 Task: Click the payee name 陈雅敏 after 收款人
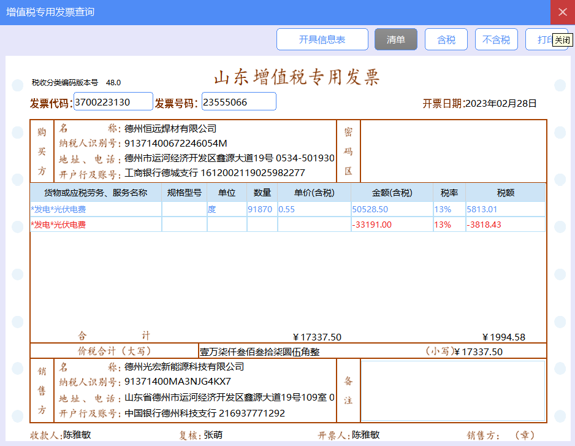[x=77, y=434]
